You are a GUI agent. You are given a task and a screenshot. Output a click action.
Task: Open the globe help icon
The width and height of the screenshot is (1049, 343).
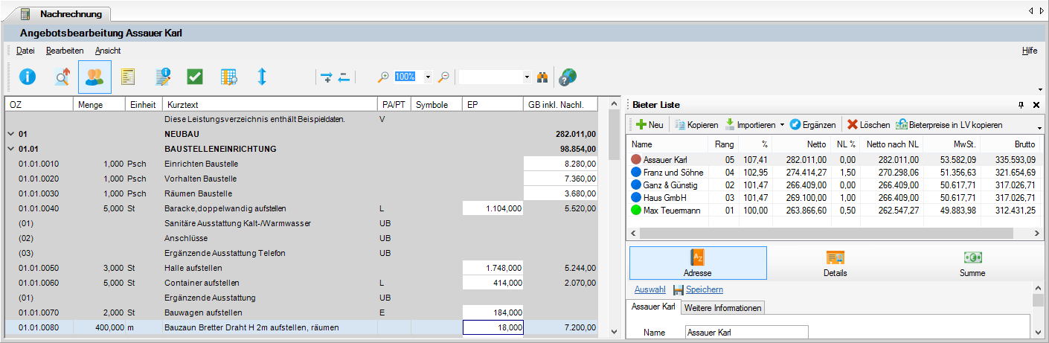(567, 77)
